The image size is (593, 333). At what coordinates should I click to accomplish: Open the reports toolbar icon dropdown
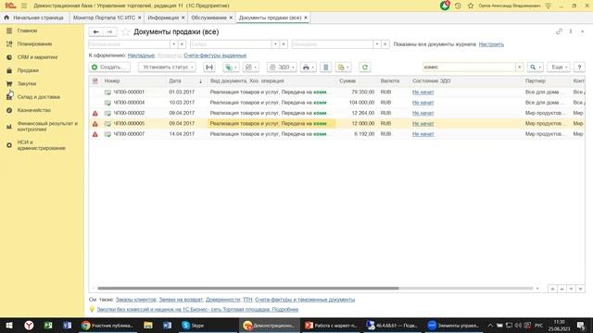click(x=250, y=68)
